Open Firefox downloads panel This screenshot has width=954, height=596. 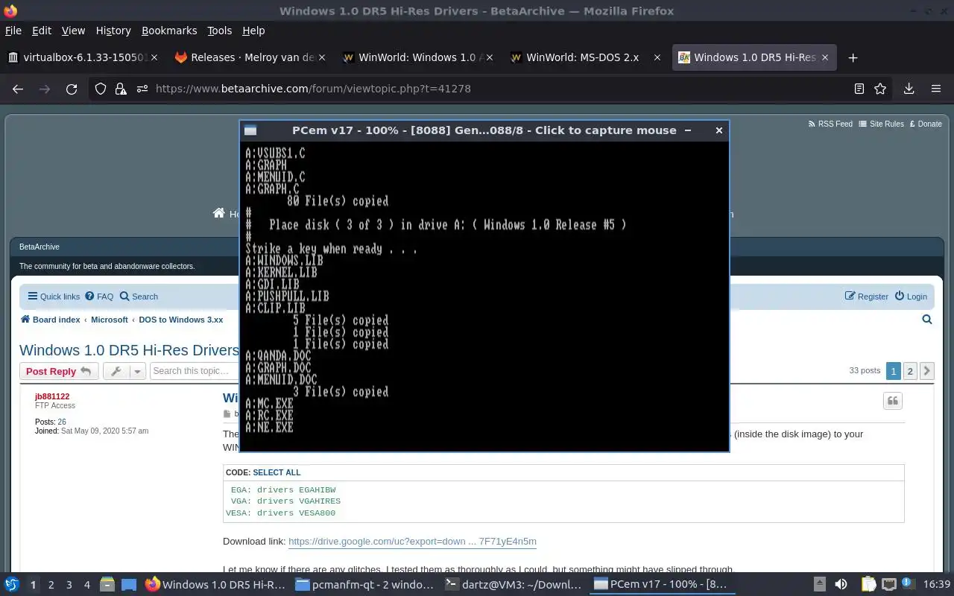click(x=909, y=89)
